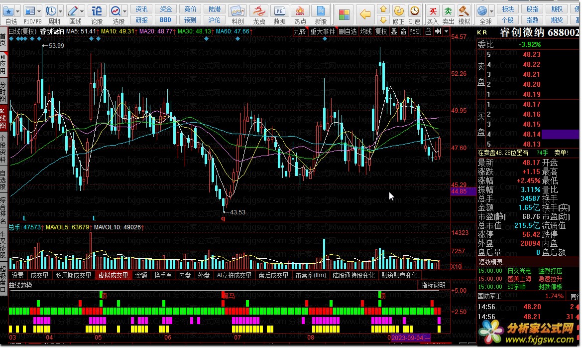Click the yellow up arrow icon
This screenshot has height=348, width=582.
click(383, 9)
